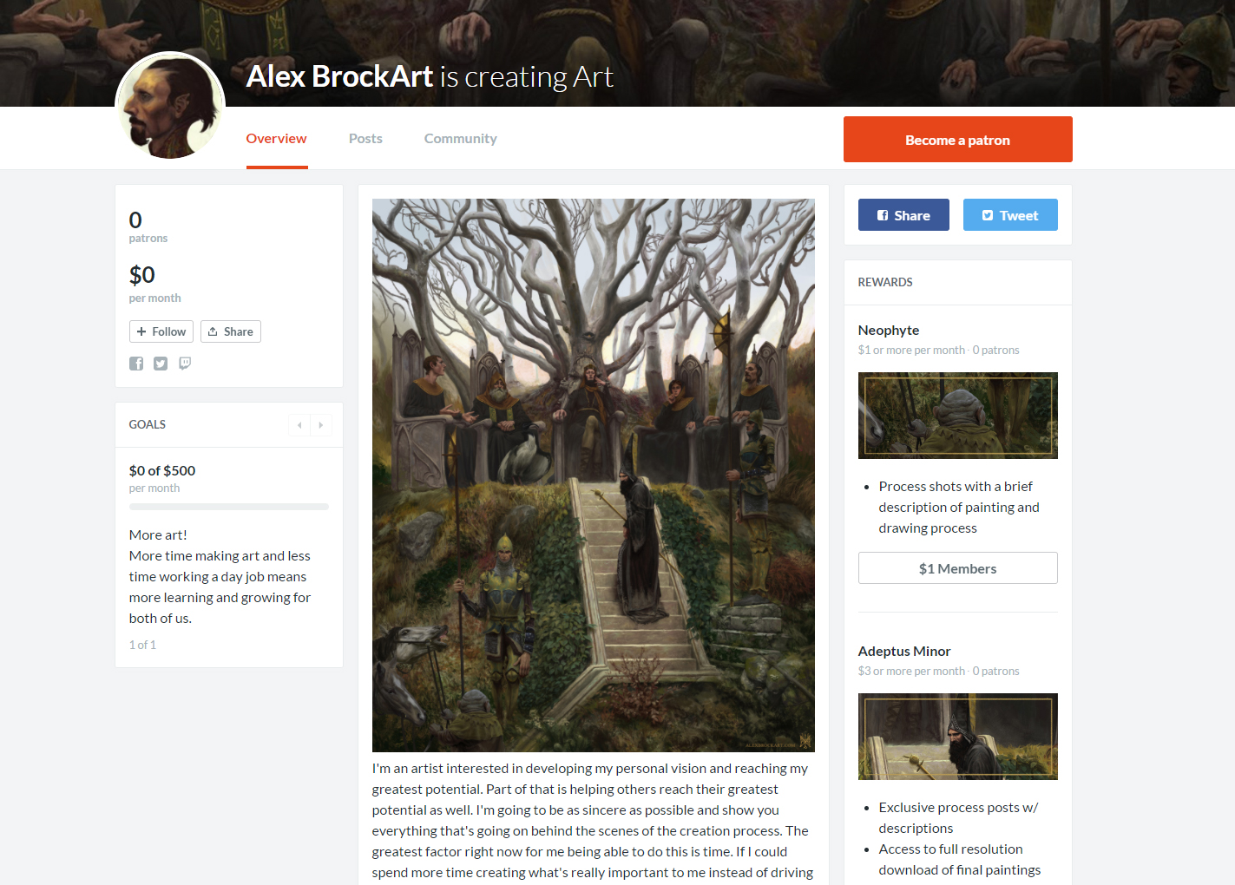
Task: Open Alex BrockArt profile avatar
Action: (x=170, y=106)
